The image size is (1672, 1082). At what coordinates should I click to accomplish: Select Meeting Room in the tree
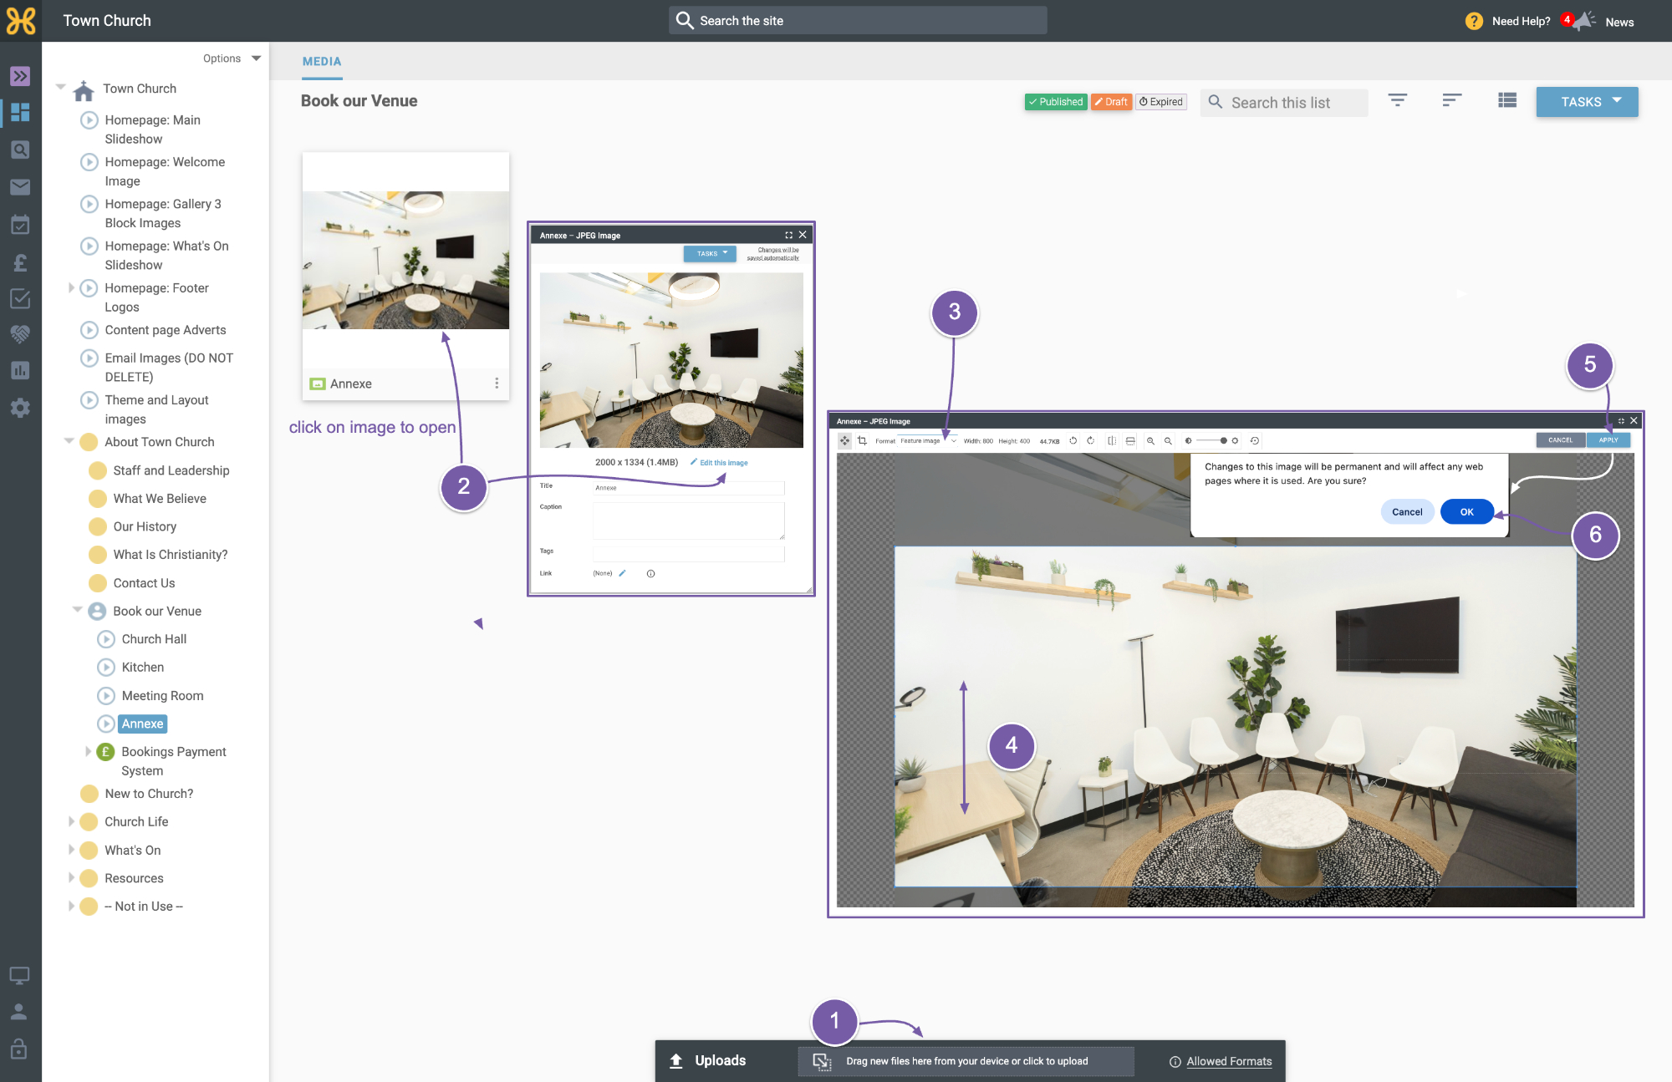[162, 696]
